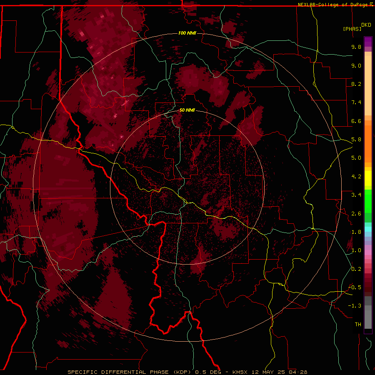The height and width of the screenshot is (375, 375).
Task: Click the DKD product label
Action: [366, 25]
